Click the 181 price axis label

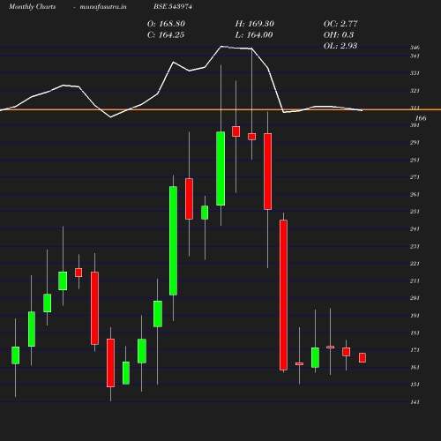tap(415, 333)
